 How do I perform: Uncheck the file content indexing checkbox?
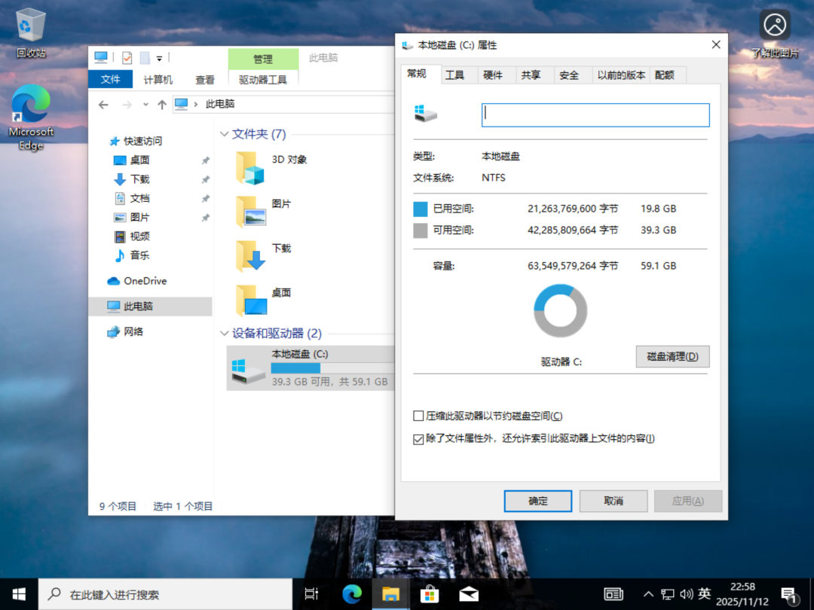(x=418, y=439)
